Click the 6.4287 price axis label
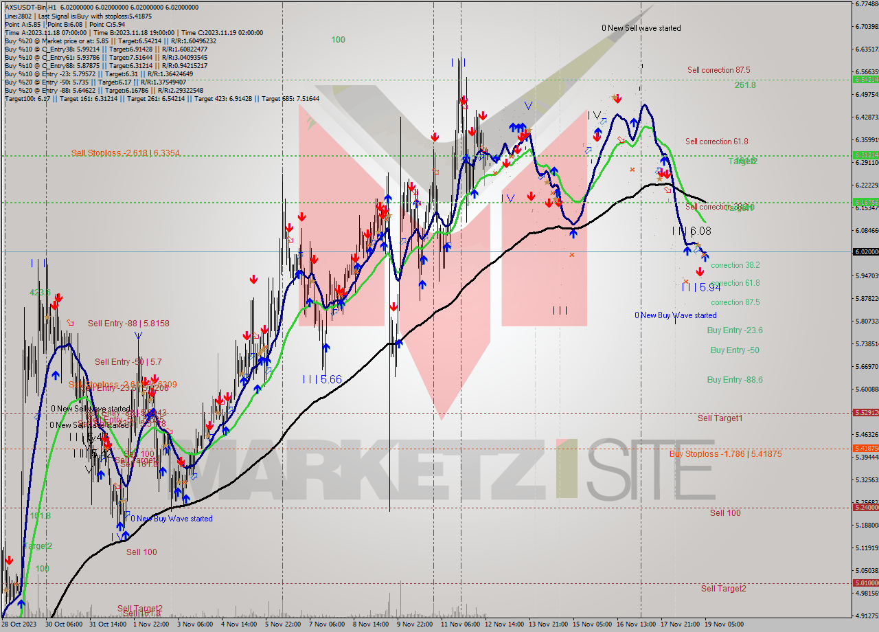879x632 pixels. (867, 117)
